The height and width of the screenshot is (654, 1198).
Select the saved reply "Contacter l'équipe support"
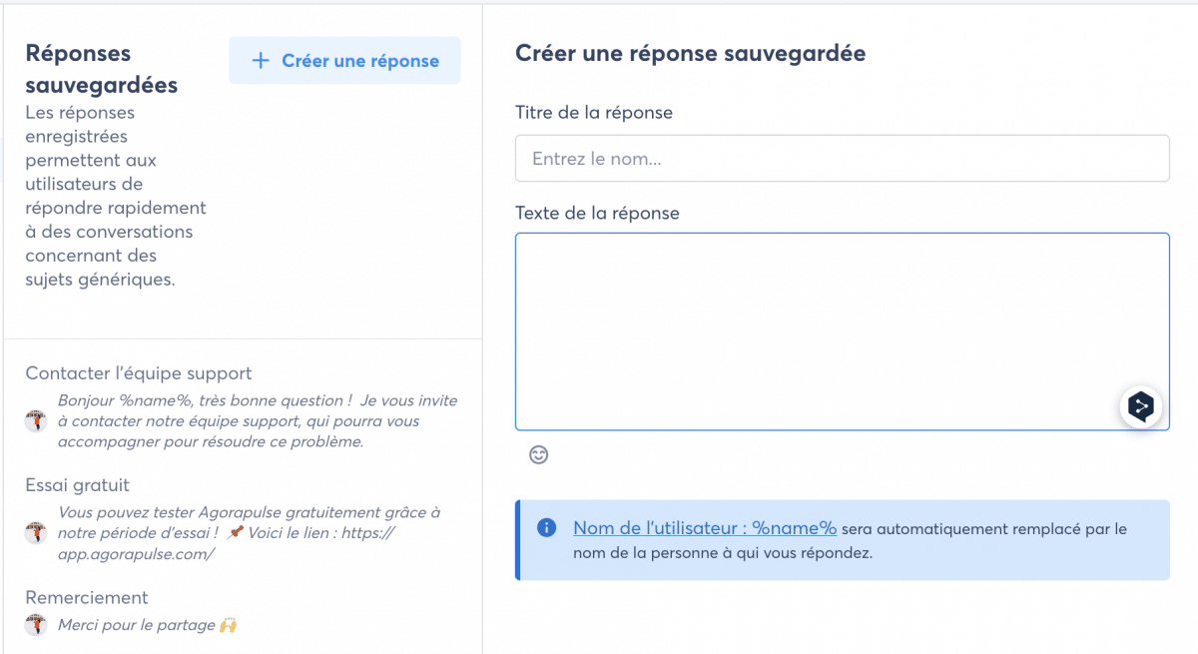click(x=139, y=371)
